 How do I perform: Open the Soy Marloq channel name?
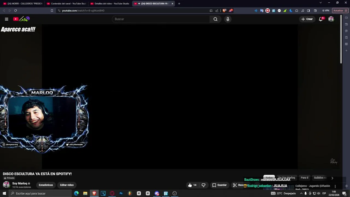[20, 184]
